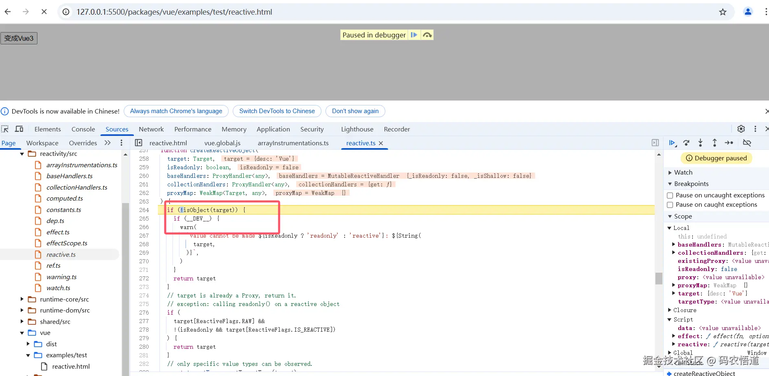Click Switch DevTools to Chinese
Viewport: 769px width, 376px height.
(x=277, y=111)
